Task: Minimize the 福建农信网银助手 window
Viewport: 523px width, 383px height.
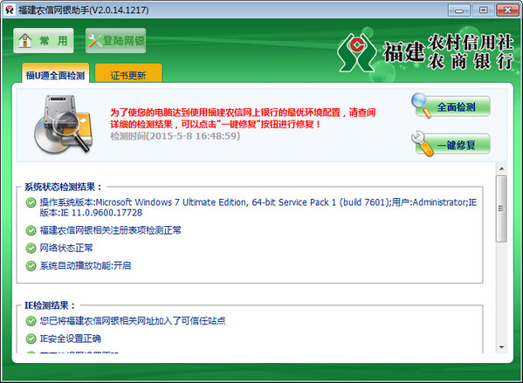Action: tap(459, 10)
